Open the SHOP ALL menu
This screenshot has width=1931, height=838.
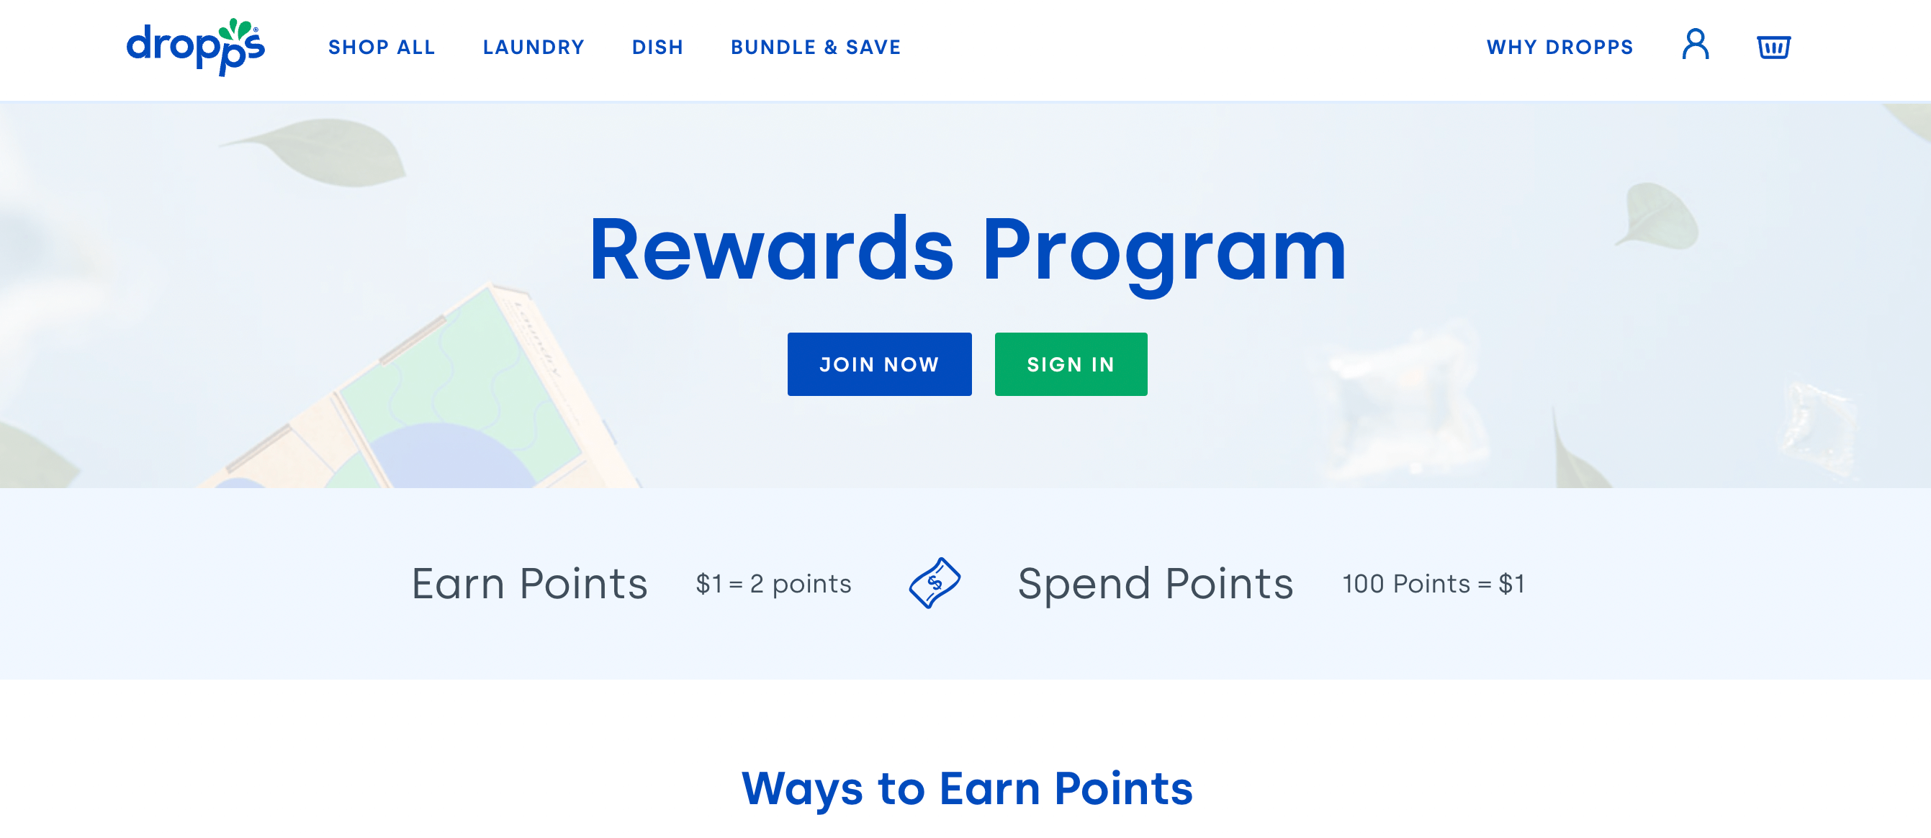382,47
